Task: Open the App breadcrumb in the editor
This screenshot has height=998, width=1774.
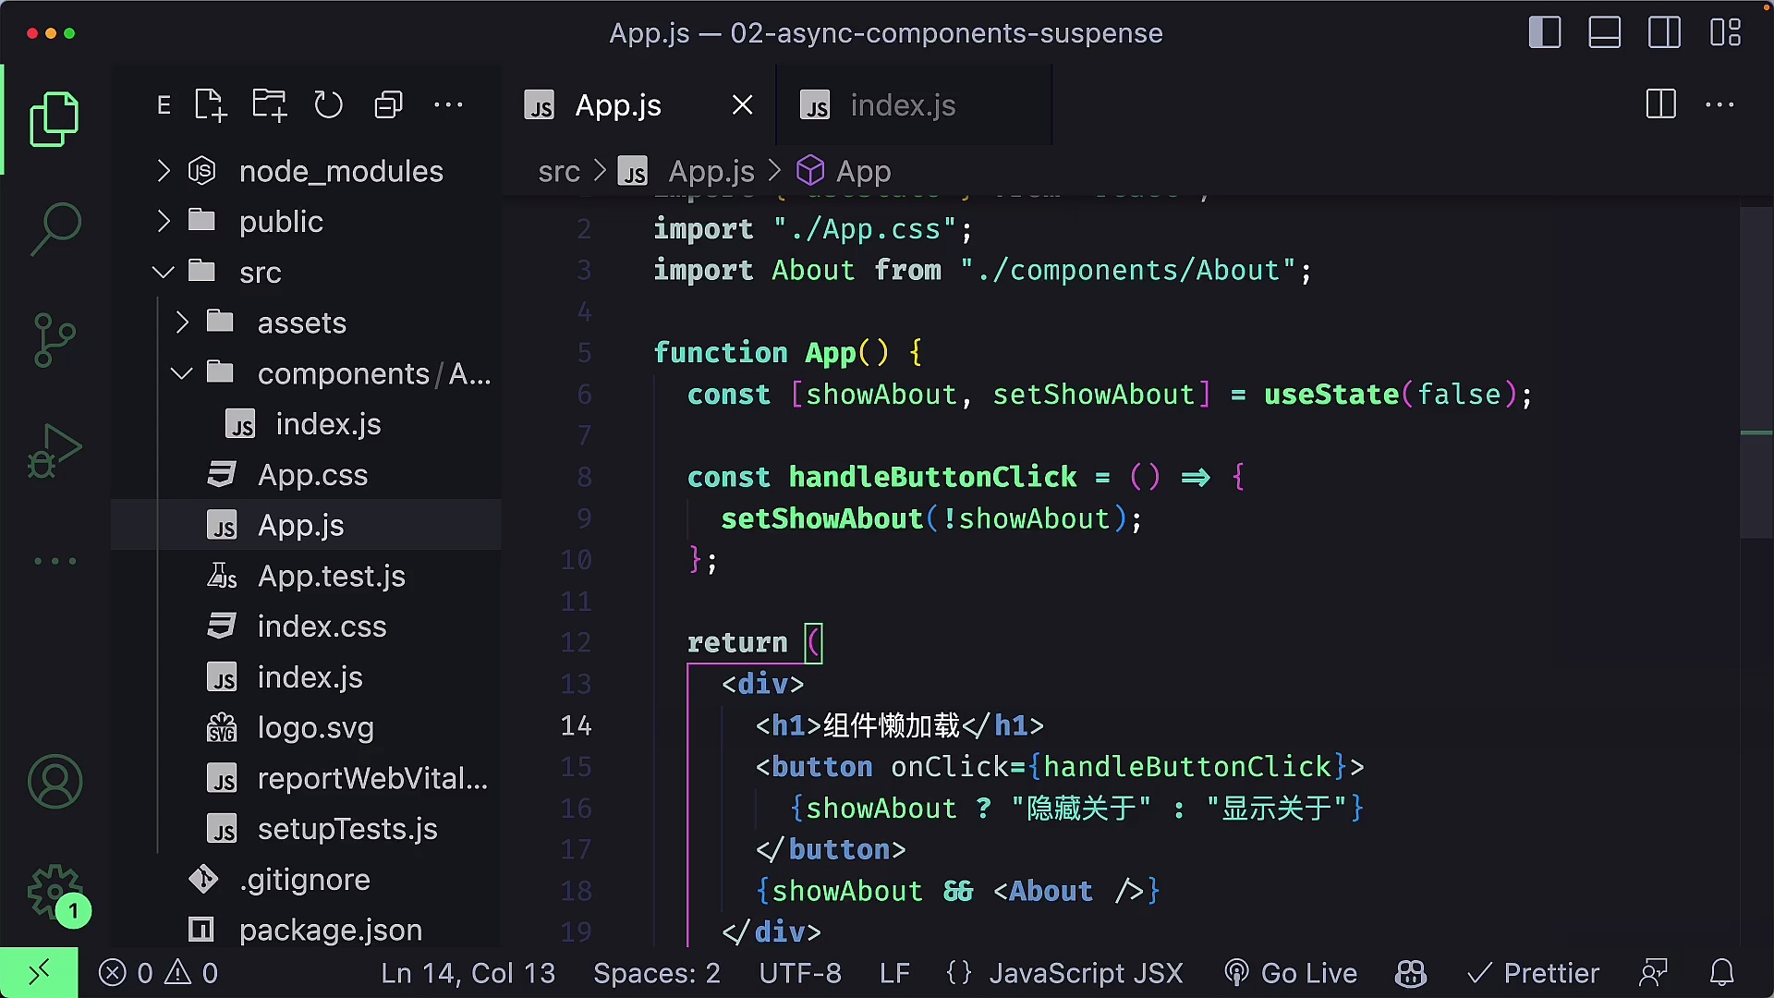Action: point(865,171)
